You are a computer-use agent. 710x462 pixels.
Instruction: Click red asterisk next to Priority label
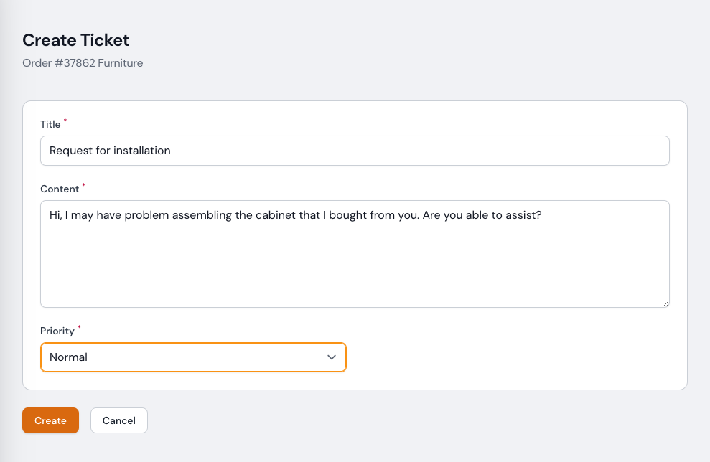79,328
